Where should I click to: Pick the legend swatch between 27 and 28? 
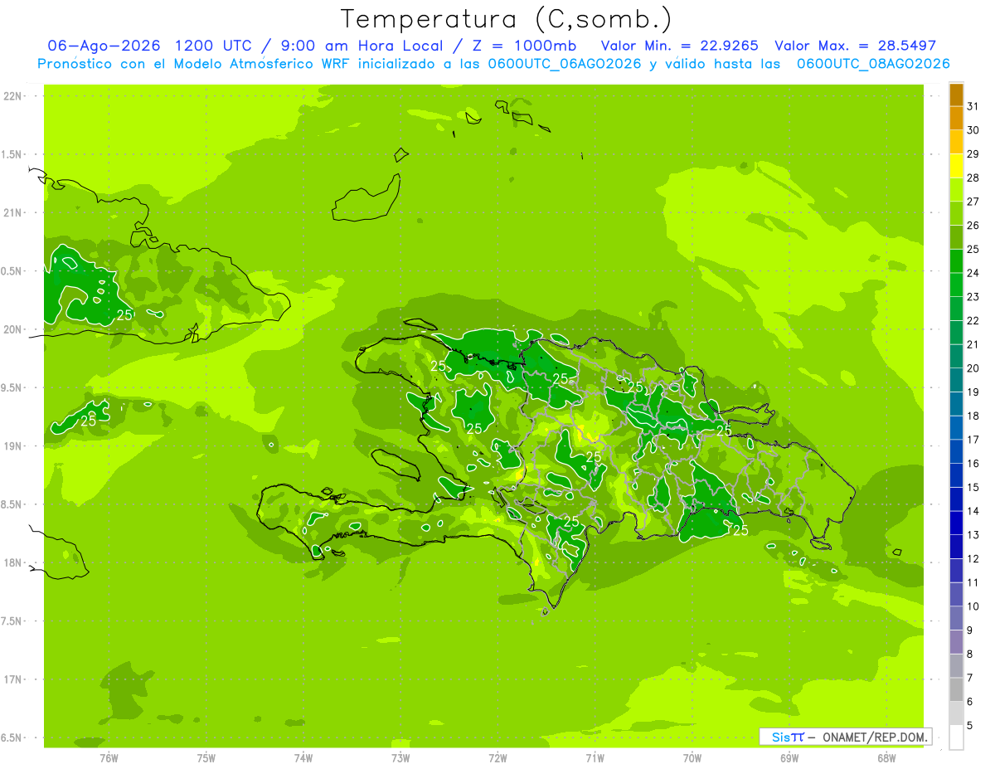956,190
